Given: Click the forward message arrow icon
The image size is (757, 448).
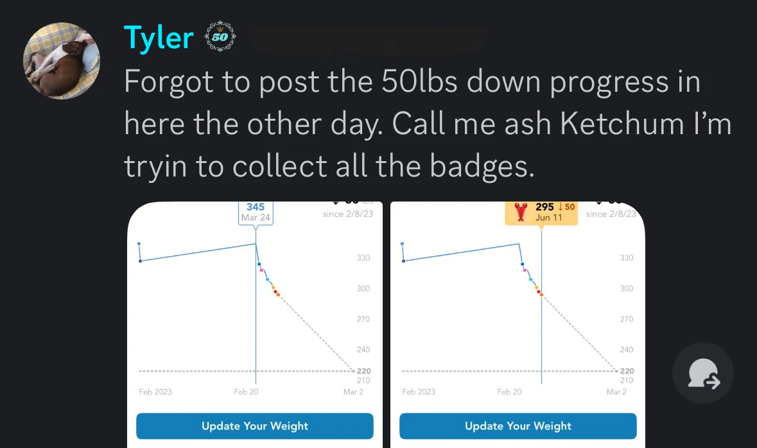Looking at the screenshot, I should coord(703,373).
